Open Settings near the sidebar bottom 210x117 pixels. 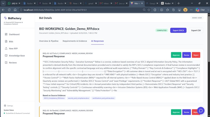(x=8, y=106)
